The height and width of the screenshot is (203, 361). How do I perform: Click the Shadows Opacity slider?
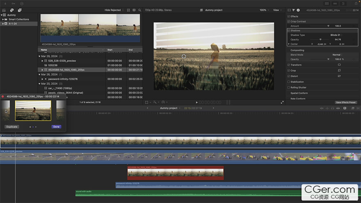point(320,40)
